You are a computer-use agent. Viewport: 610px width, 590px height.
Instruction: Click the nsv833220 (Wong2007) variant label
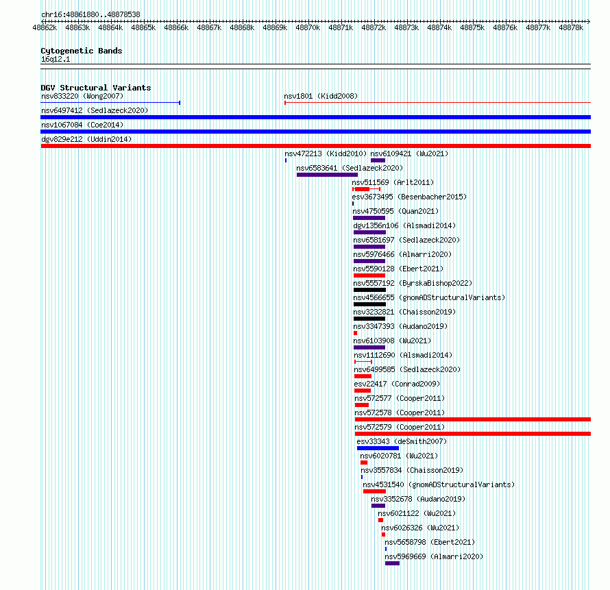click(x=82, y=96)
